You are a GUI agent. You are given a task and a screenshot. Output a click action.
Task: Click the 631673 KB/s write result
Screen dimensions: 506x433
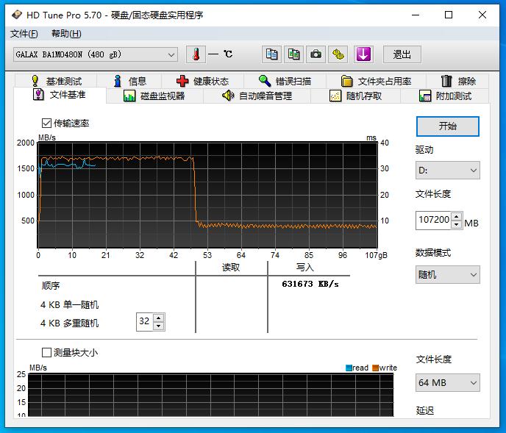click(x=310, y=284)
